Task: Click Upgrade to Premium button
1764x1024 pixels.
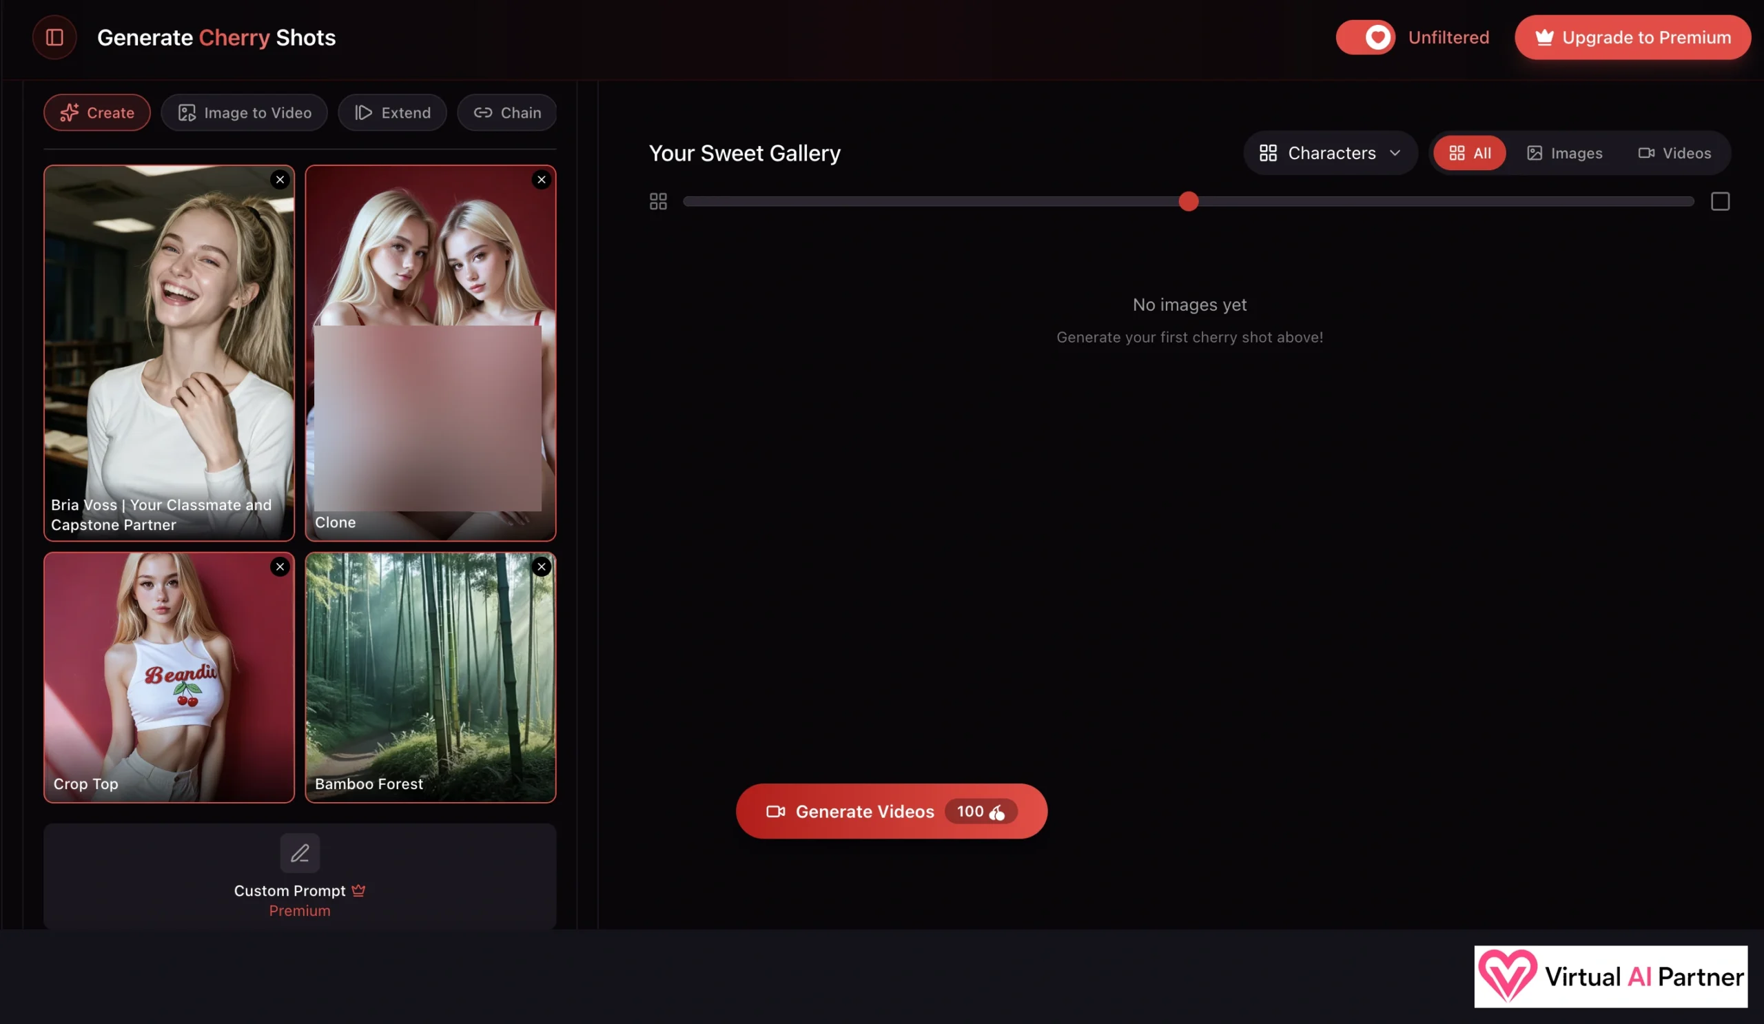Action: tap(1632, 37)
